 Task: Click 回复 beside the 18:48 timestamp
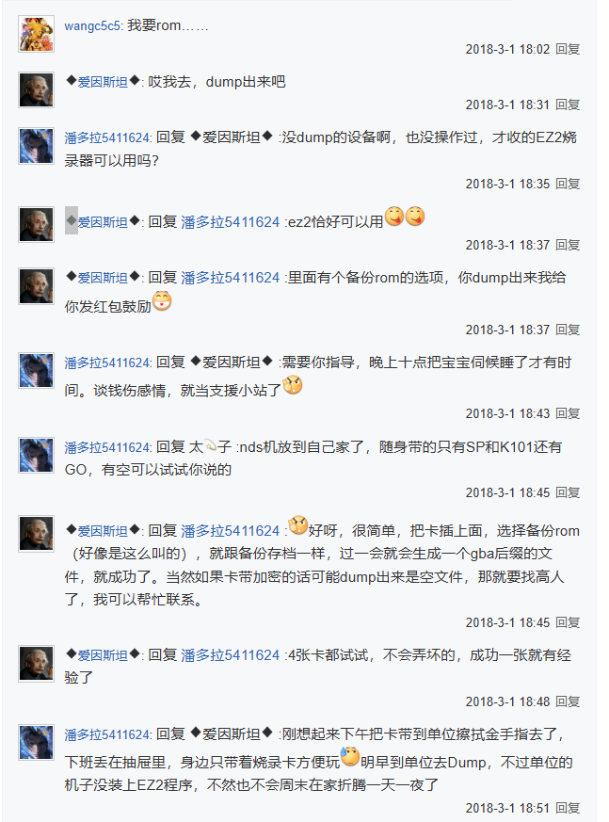(x=568, y=701)
